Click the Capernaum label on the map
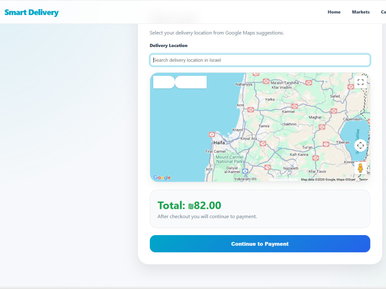Viewport: 386px width, 289px height. click(x=352, y=119)
